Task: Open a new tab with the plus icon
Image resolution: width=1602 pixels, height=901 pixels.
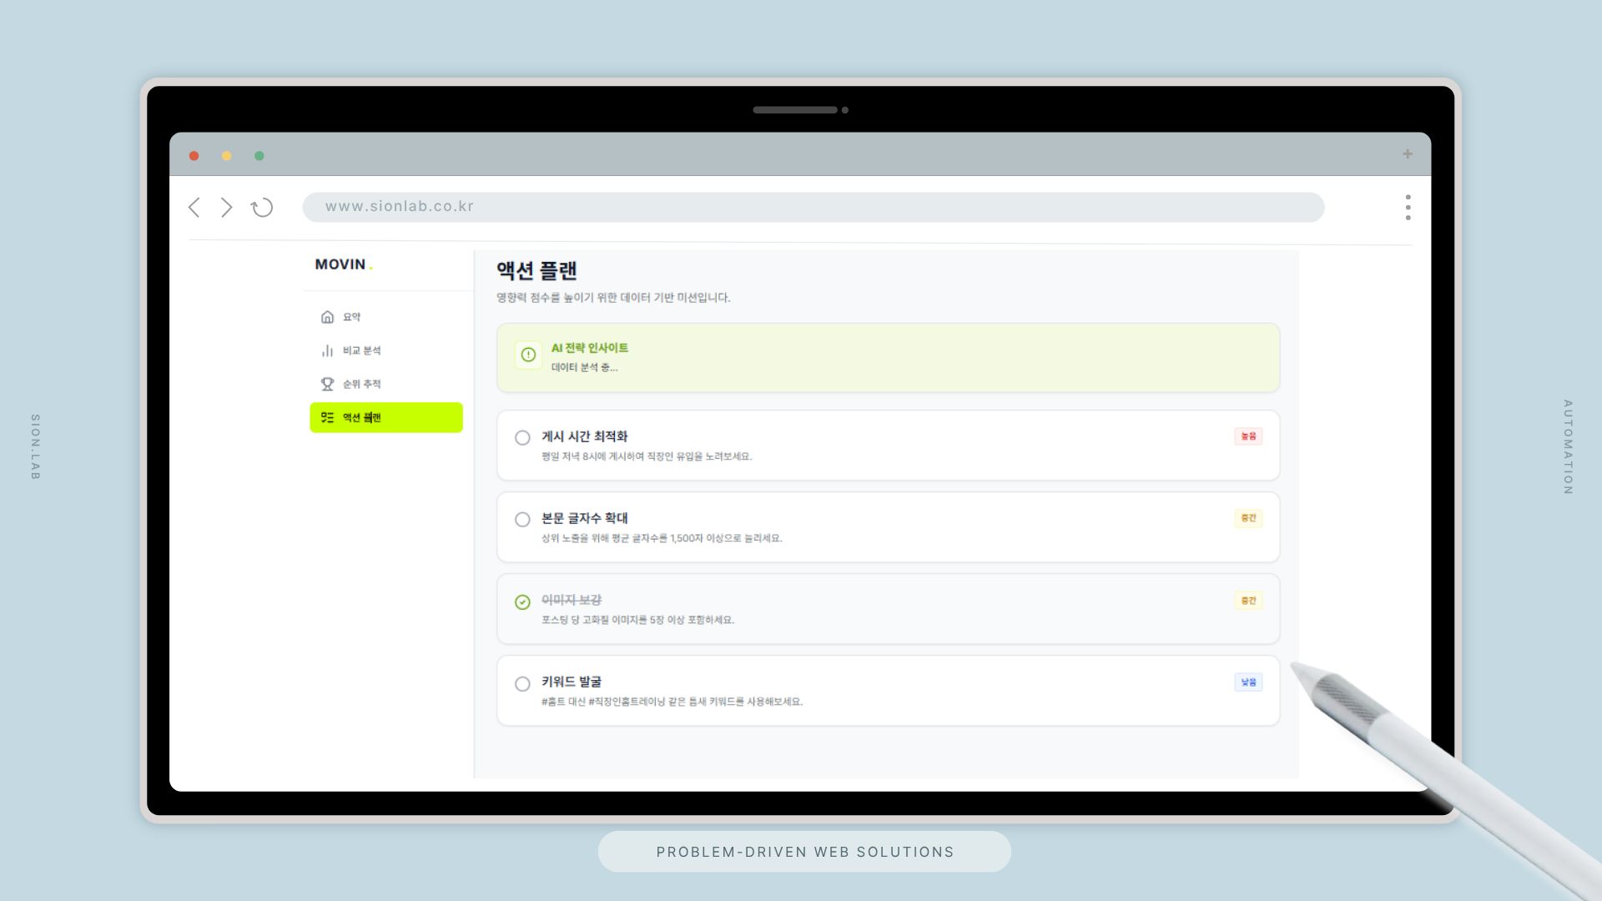Action: click(1408, 154)
